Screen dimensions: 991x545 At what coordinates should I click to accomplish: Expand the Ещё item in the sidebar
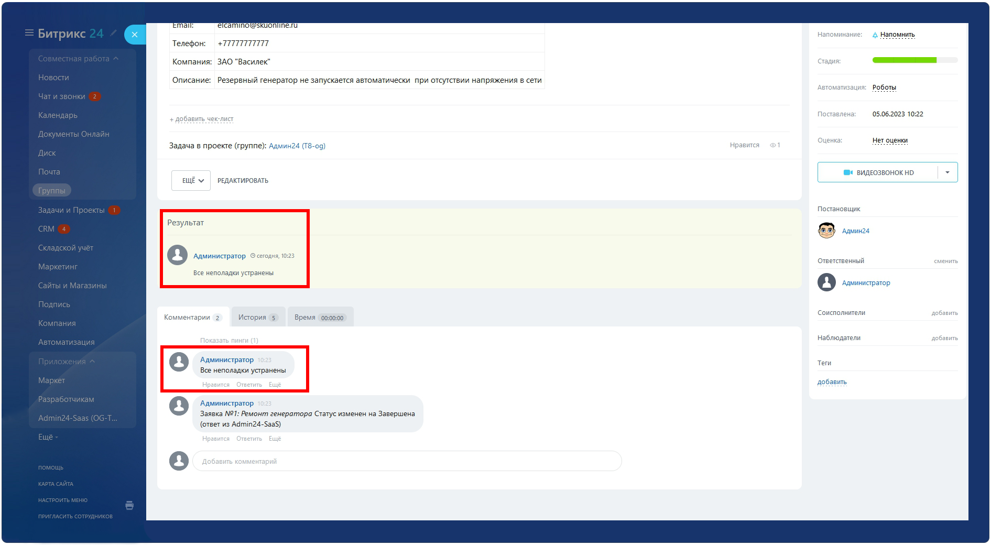coord(48,437)
